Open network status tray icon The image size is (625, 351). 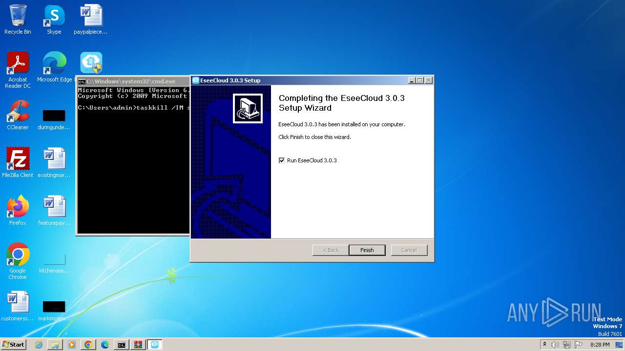coord(567,345)
